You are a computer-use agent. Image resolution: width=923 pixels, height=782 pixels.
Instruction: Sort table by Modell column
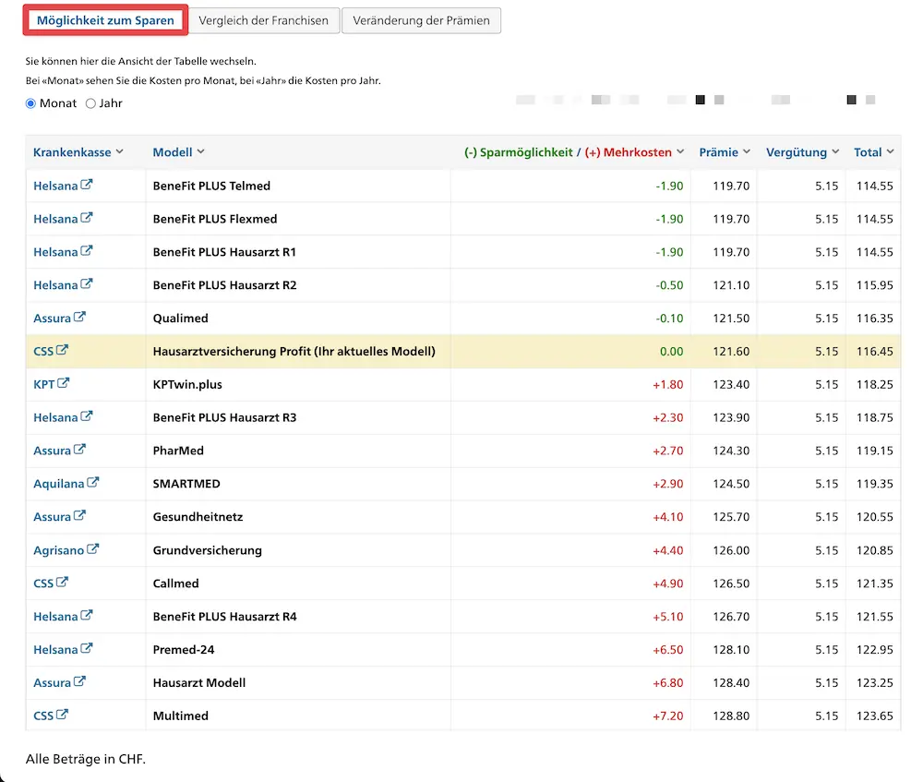[x=178, y=152]
